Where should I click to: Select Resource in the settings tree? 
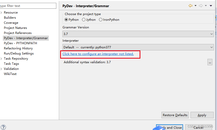[11, 13]
